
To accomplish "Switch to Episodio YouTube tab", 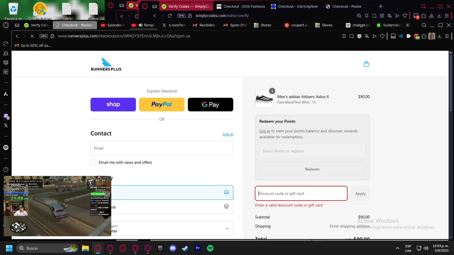I will point(113,25).
